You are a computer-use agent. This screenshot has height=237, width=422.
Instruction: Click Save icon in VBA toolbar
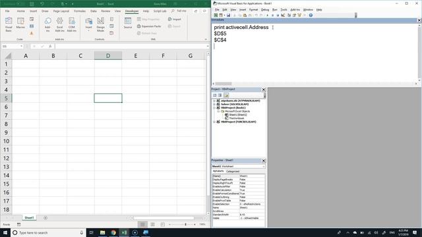tap(228, 15)
